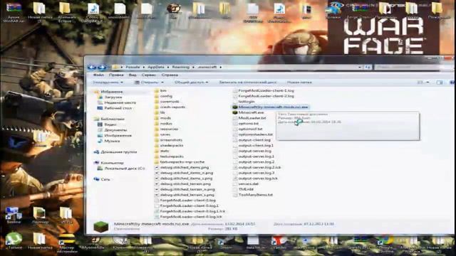The image size is (456, 256).
Task: Click the Refresh button beside the address bar
Action: (368, 67)
